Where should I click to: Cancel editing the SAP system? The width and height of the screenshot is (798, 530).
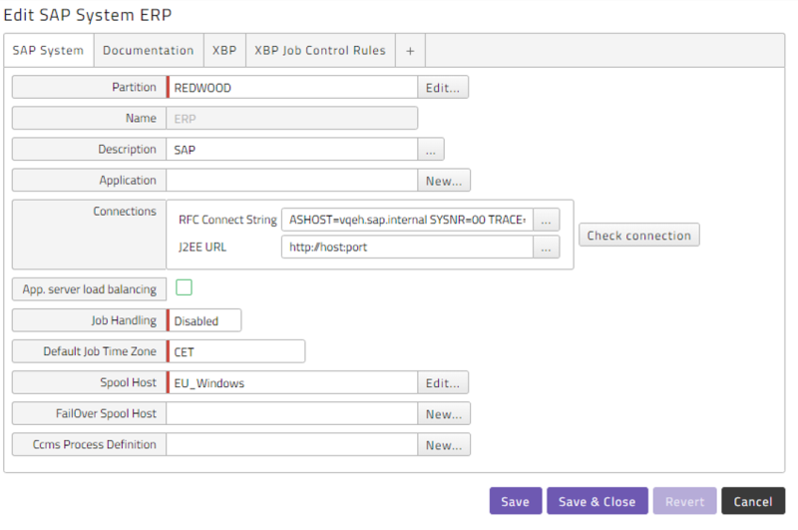[x=753, y=501]
